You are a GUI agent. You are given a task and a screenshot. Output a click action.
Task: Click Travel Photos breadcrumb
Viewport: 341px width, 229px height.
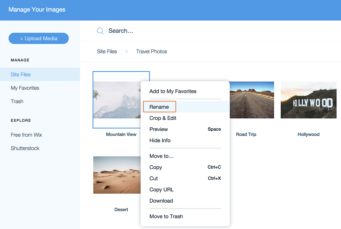click(x=152, y=52)
